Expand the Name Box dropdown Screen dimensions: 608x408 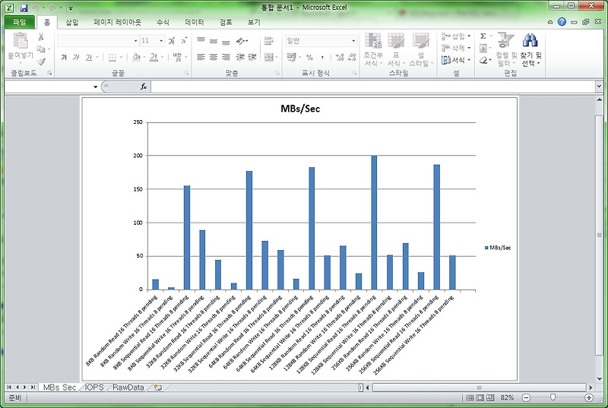point(96,87)
